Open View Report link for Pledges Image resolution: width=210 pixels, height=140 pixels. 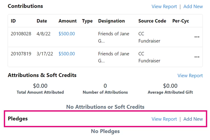[x=164, y=119]
